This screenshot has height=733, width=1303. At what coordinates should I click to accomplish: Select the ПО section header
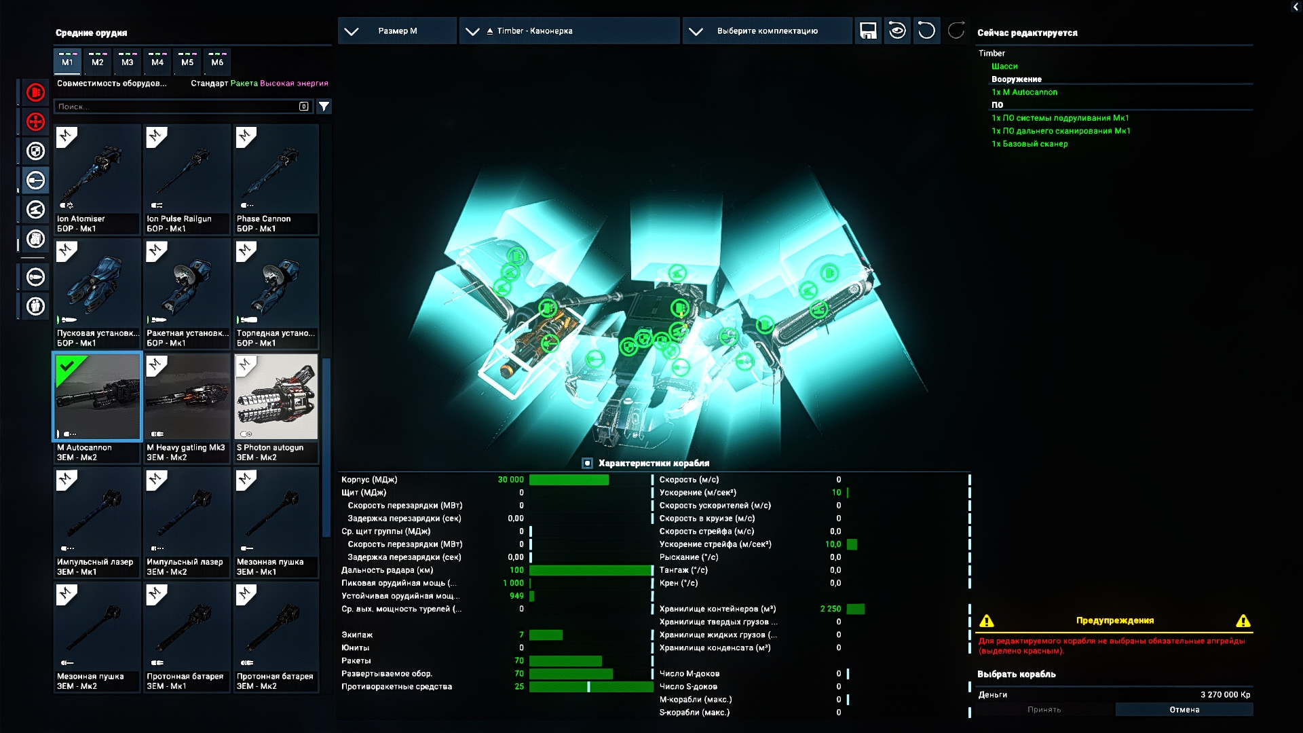[x=997, y=105]
